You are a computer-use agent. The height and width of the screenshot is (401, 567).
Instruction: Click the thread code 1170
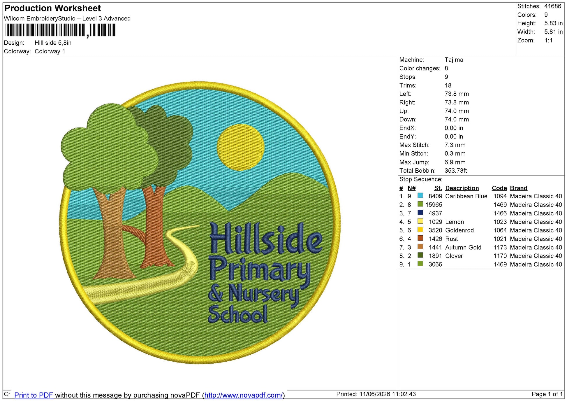(x=500, y=256)
